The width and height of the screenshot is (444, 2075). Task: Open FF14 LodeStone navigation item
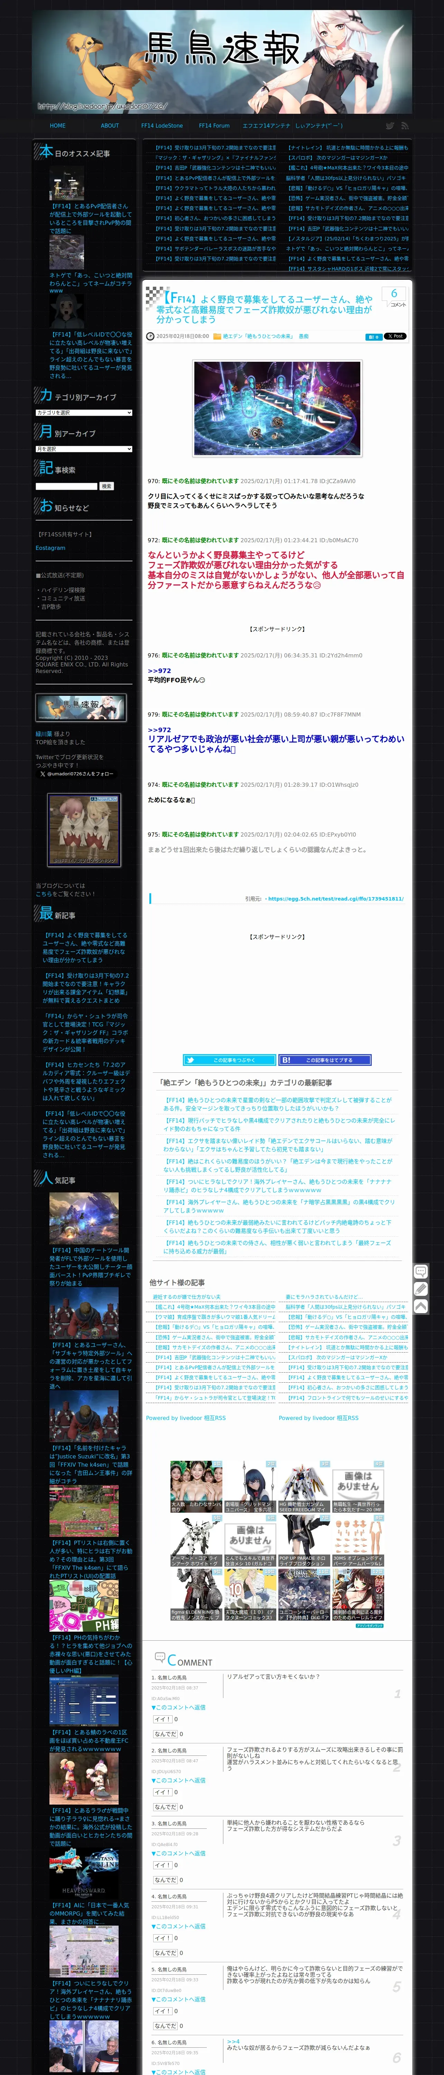(162, 126)
